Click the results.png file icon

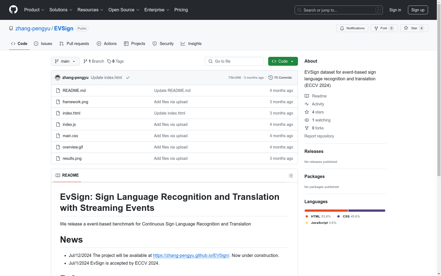coord(58,158)
